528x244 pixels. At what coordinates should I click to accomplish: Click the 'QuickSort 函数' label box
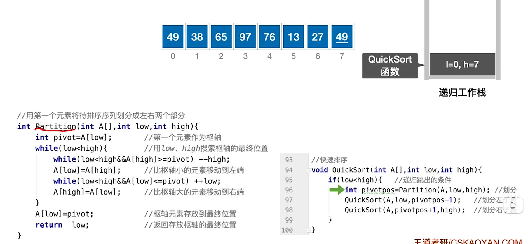point(390,66)
